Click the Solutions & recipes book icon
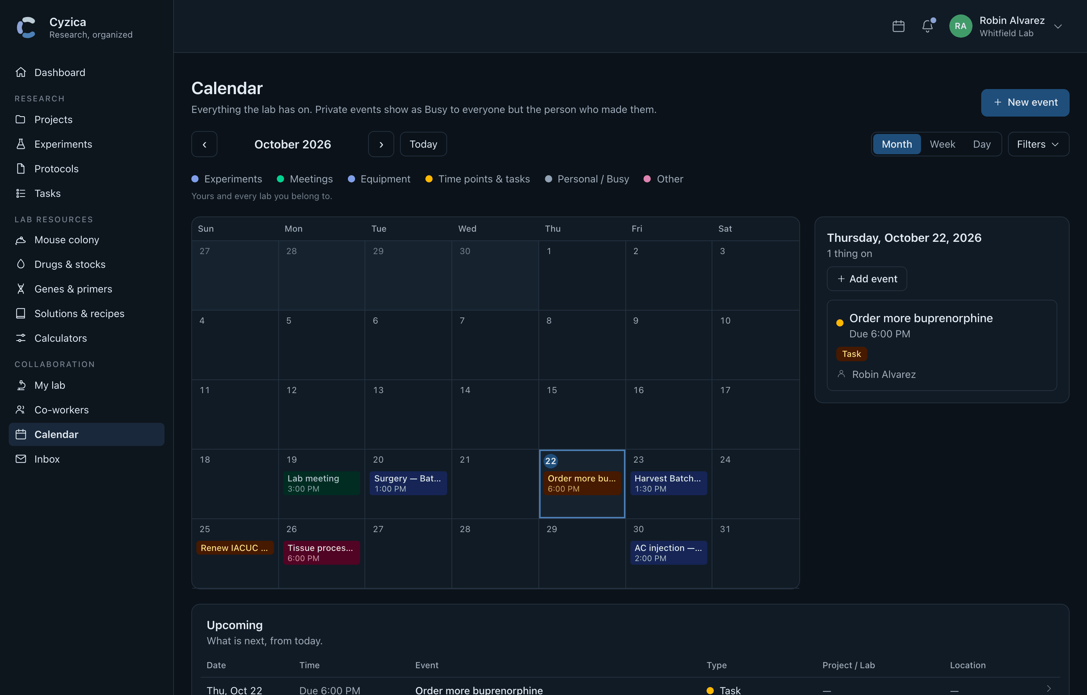This screenshot has height=695, width=1087. coord(21,313)
